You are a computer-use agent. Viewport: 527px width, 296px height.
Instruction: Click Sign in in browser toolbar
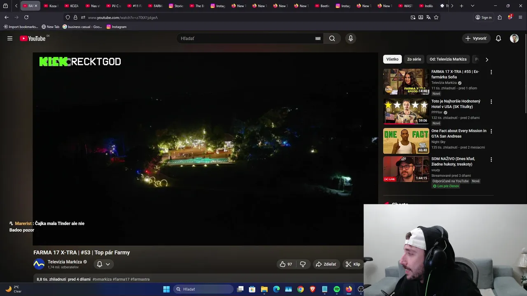[483, 17]
